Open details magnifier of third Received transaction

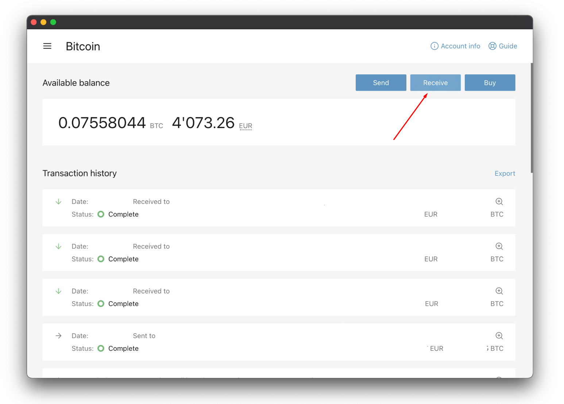(x=499, y=291)
